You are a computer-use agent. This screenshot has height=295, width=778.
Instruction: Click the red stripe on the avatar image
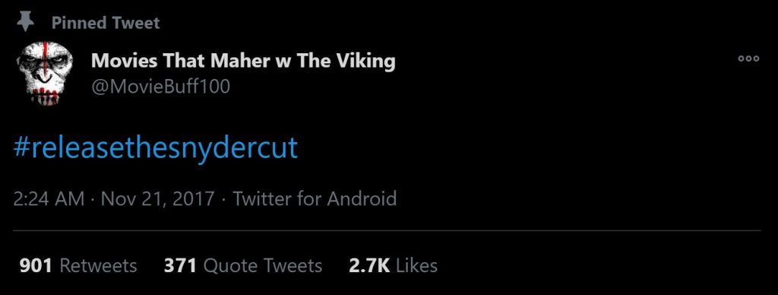pos(45,52)
